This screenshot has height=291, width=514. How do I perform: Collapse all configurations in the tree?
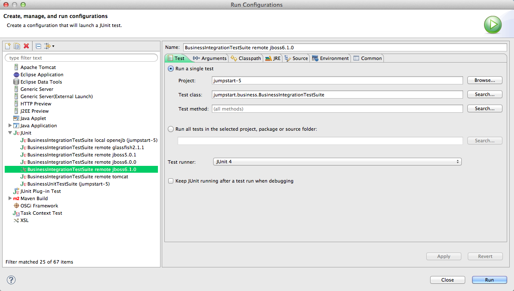point(38,46)
